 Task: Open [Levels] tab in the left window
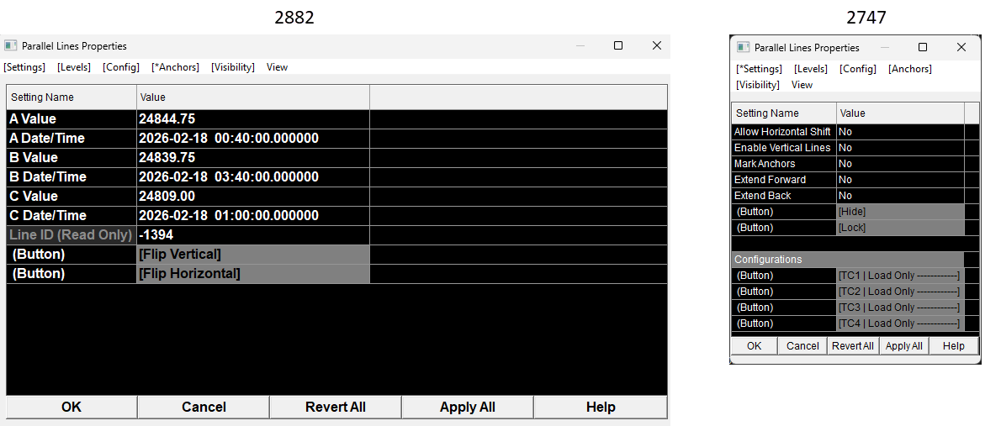coord(74,67)
